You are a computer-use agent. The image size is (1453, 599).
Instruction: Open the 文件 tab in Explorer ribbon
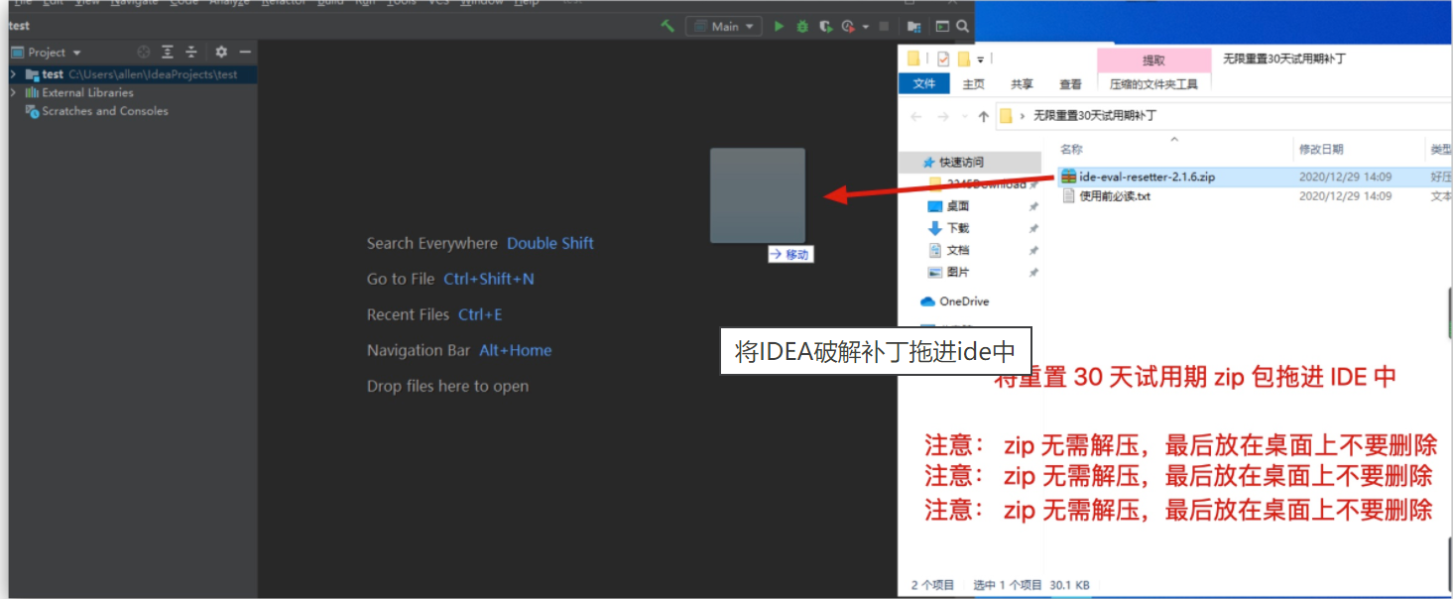pyautogui.click(x=924, y=84)
